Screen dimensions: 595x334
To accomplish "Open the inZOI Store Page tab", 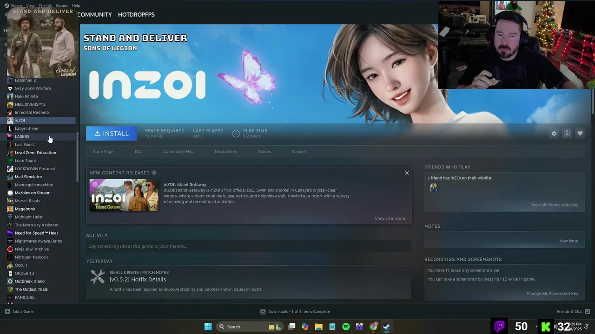I will tap(103, 152).
